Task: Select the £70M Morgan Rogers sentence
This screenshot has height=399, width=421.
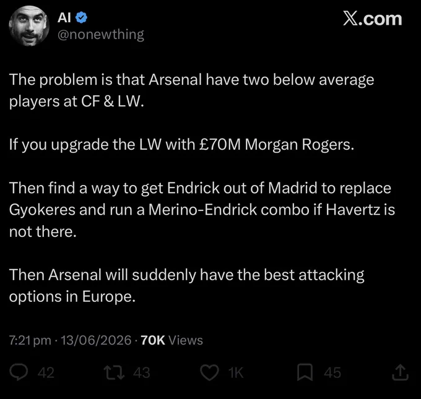Action: (181, 145)
